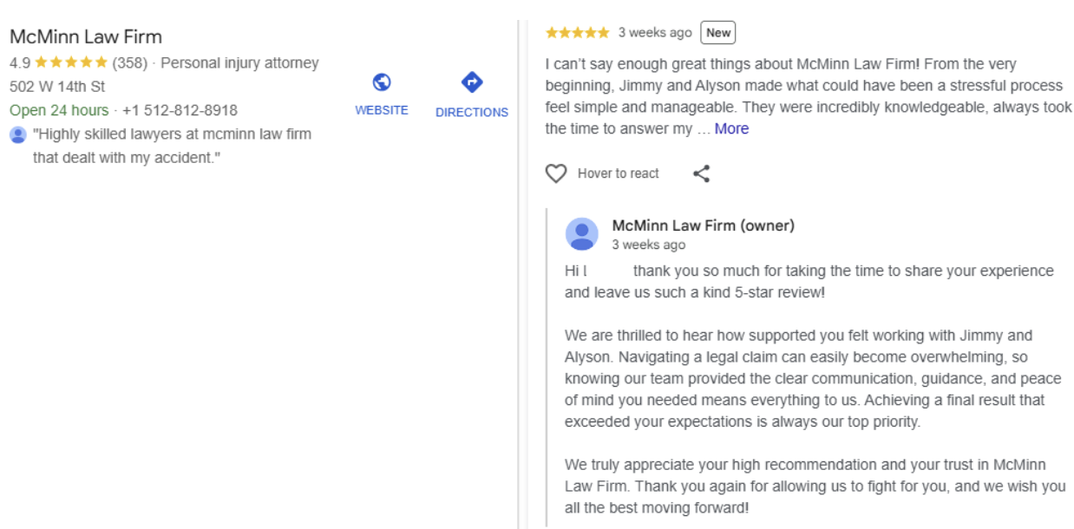Image resolution: width=1074 pixels, height=529 pixels.
Task: Click the share icon below review
Action: [702, 173]
